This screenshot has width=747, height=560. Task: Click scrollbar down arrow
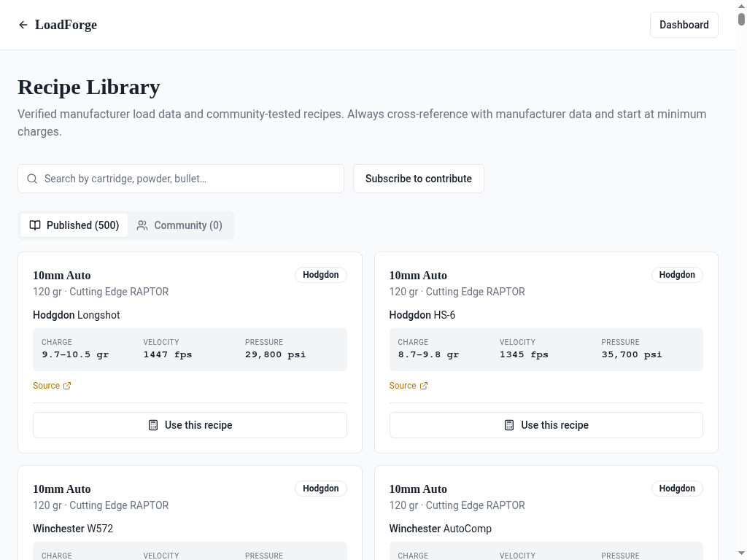tap(741, 554)
